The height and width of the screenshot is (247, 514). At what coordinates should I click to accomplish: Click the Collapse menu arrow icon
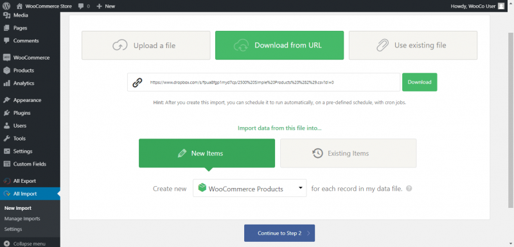pos(6,244)
